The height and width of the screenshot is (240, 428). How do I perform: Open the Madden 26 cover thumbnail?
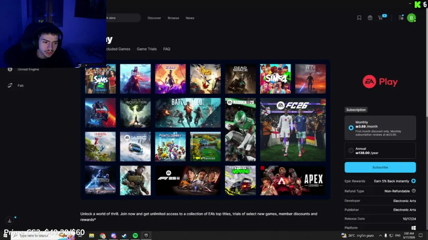[240, 130]
